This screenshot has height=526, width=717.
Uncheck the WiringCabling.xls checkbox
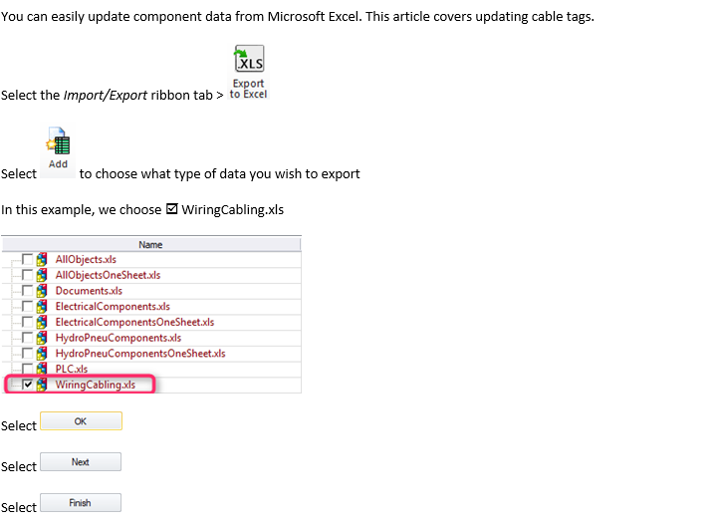point(28,385)
